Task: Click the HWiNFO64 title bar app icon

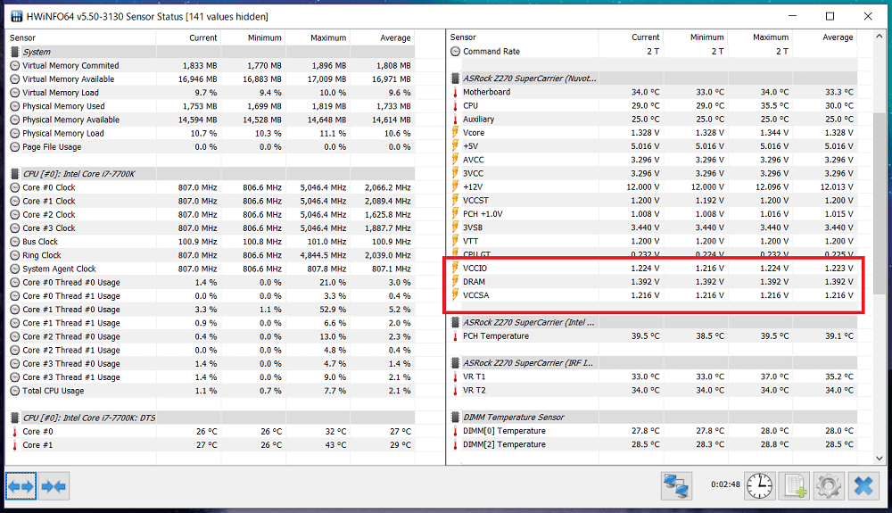Action: (x=16, y=16)
